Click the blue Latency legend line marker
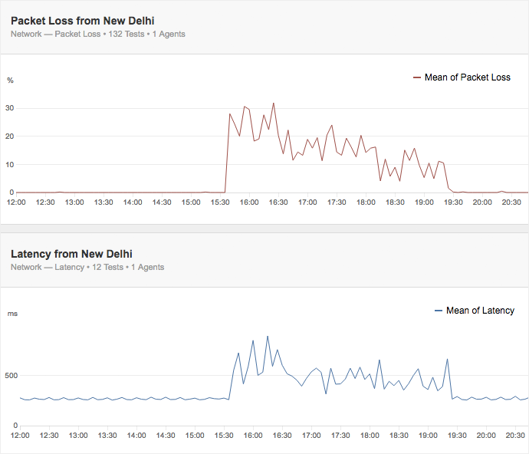Viewport: 529px width, 454px height. click(x=439, y=311)
